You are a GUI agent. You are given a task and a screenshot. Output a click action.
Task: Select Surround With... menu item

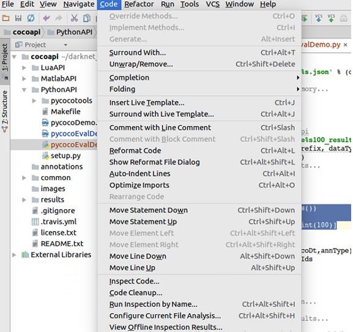tap(199, 53)
